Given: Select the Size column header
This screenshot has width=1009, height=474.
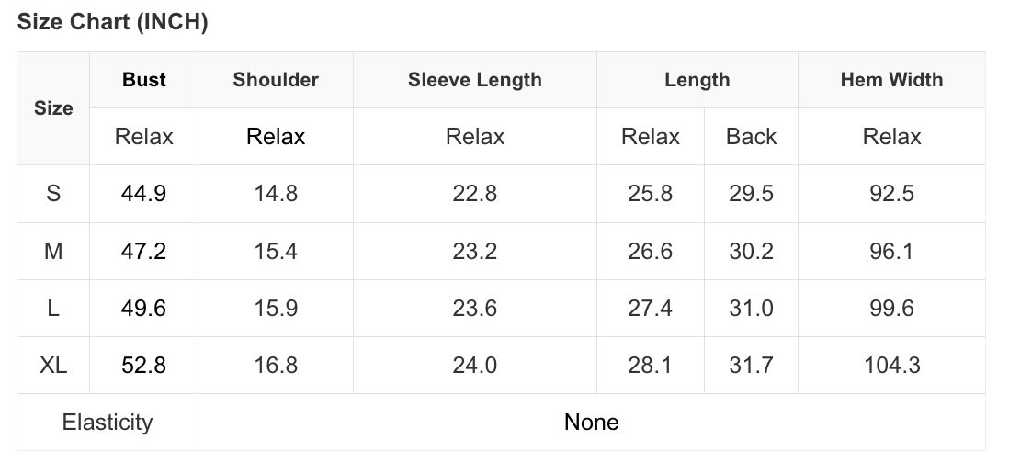Looking at the screenshot, I should click(53, 108).
